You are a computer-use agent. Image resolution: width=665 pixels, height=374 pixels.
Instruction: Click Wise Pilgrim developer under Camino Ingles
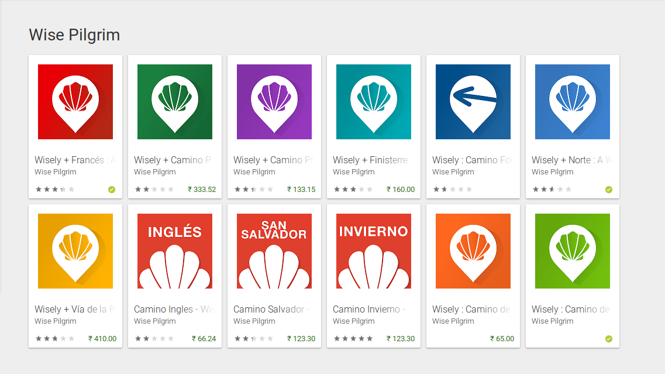click(x=155, y=321)
